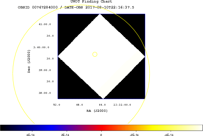Click the -2E-14 colorbar label
Viewport: 203px width, 136px height.
134,135
